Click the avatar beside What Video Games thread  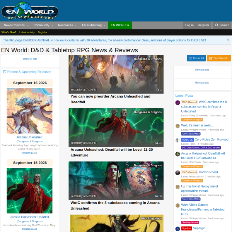tap(177, 205)
